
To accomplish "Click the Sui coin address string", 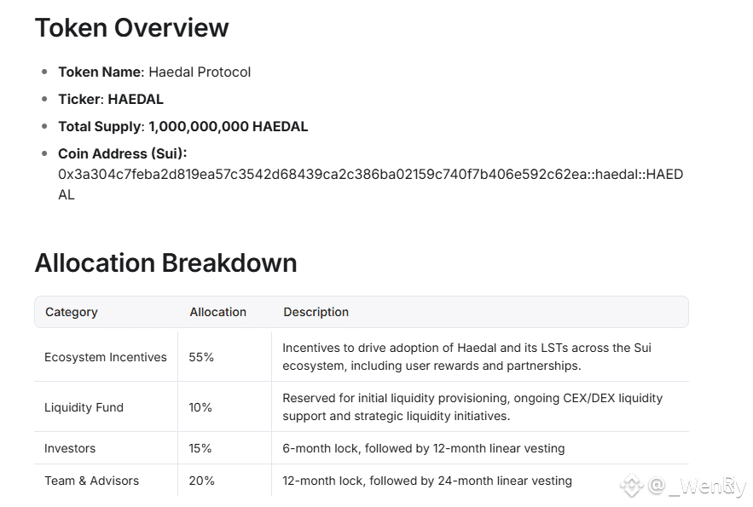I will 370,184.
